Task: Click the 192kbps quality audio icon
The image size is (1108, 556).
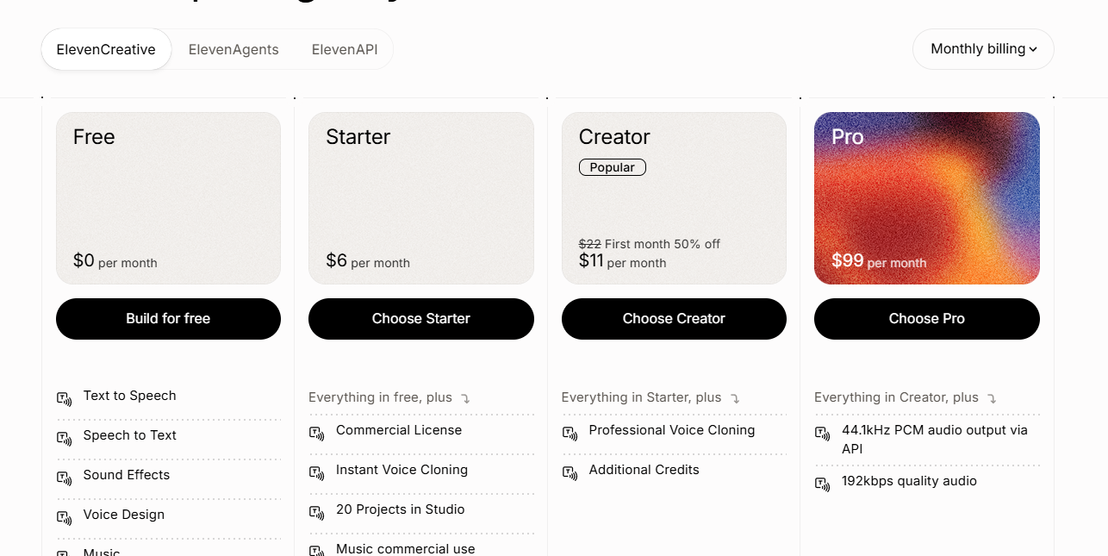Action: tap(823, 484)
